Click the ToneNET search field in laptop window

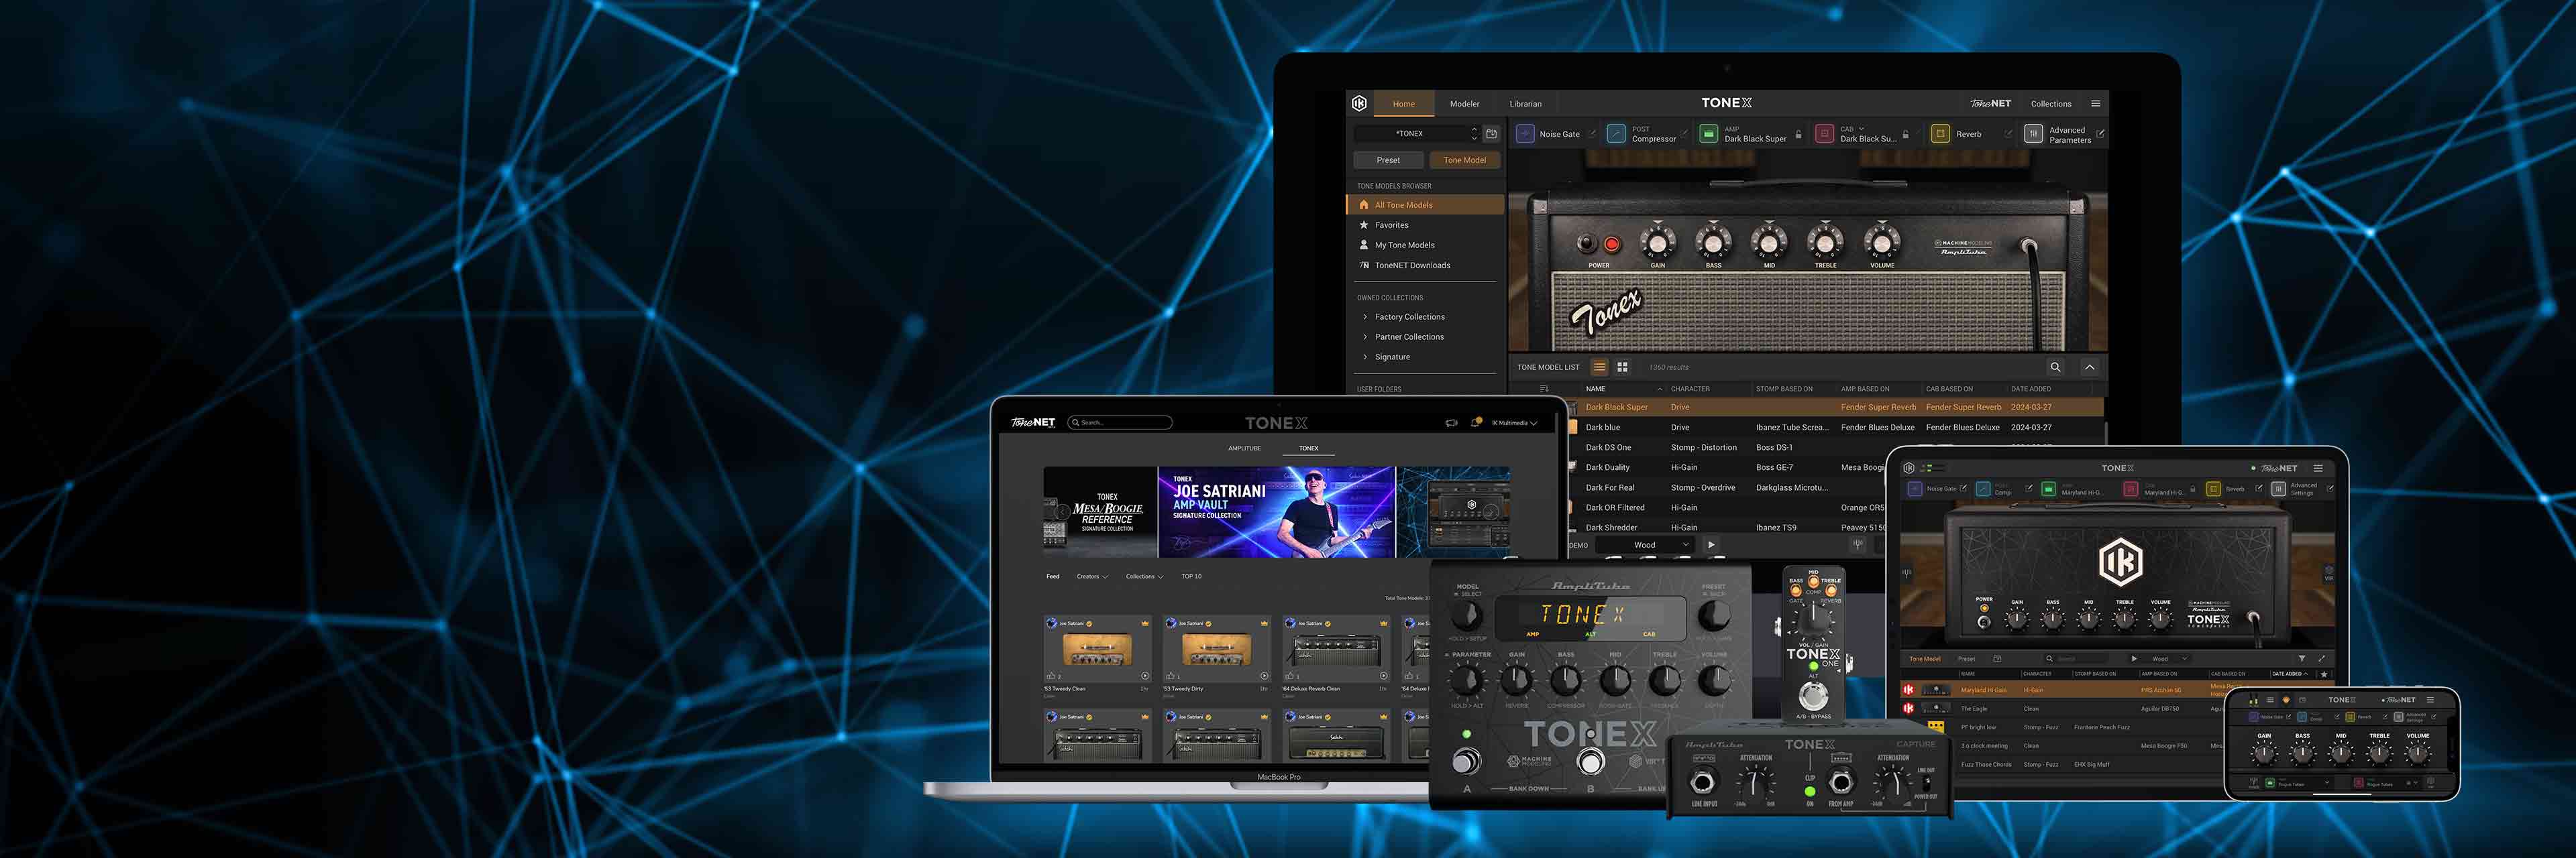pos(1120,422)
